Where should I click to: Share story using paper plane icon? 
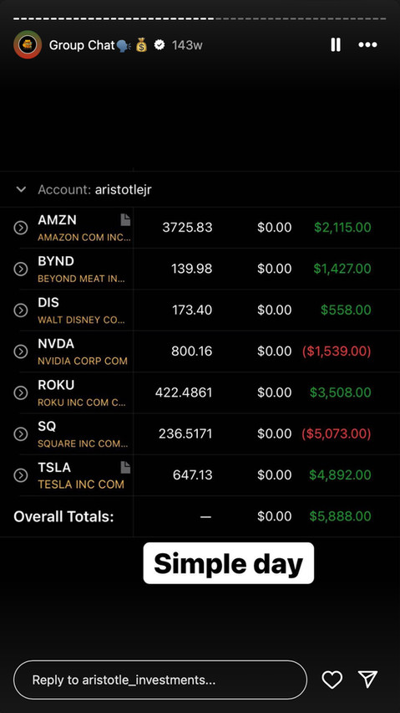367,680
